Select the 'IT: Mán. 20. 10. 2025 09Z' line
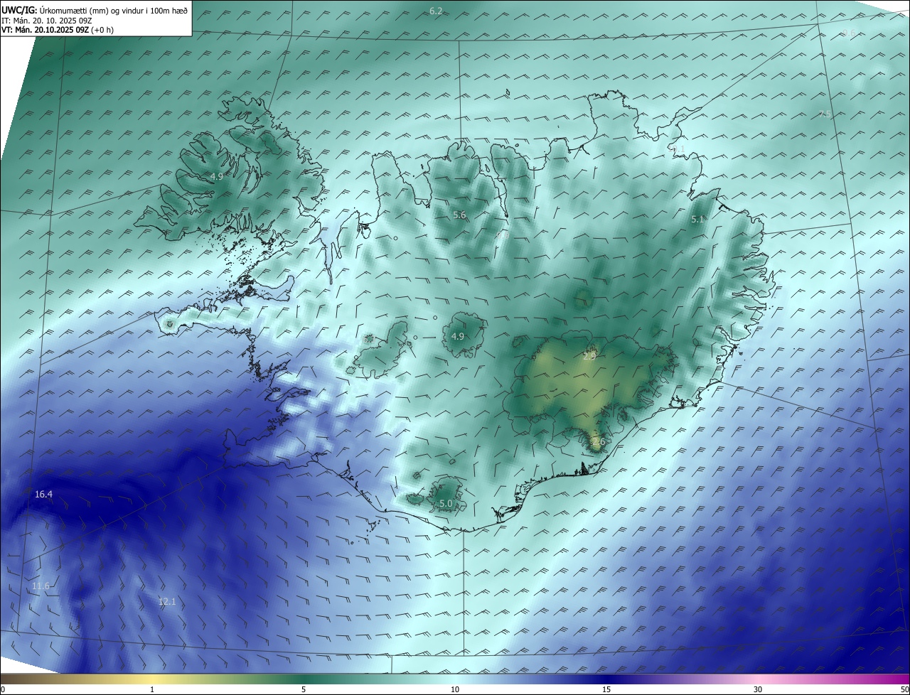Viewport: 910px width, 695px height. click(48, 20)
